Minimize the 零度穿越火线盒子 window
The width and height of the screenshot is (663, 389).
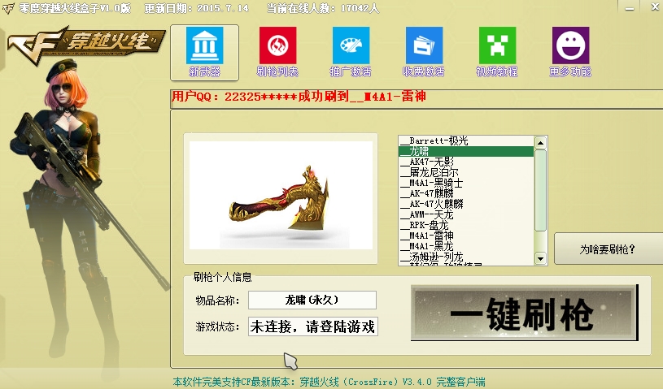click(630, 7)
